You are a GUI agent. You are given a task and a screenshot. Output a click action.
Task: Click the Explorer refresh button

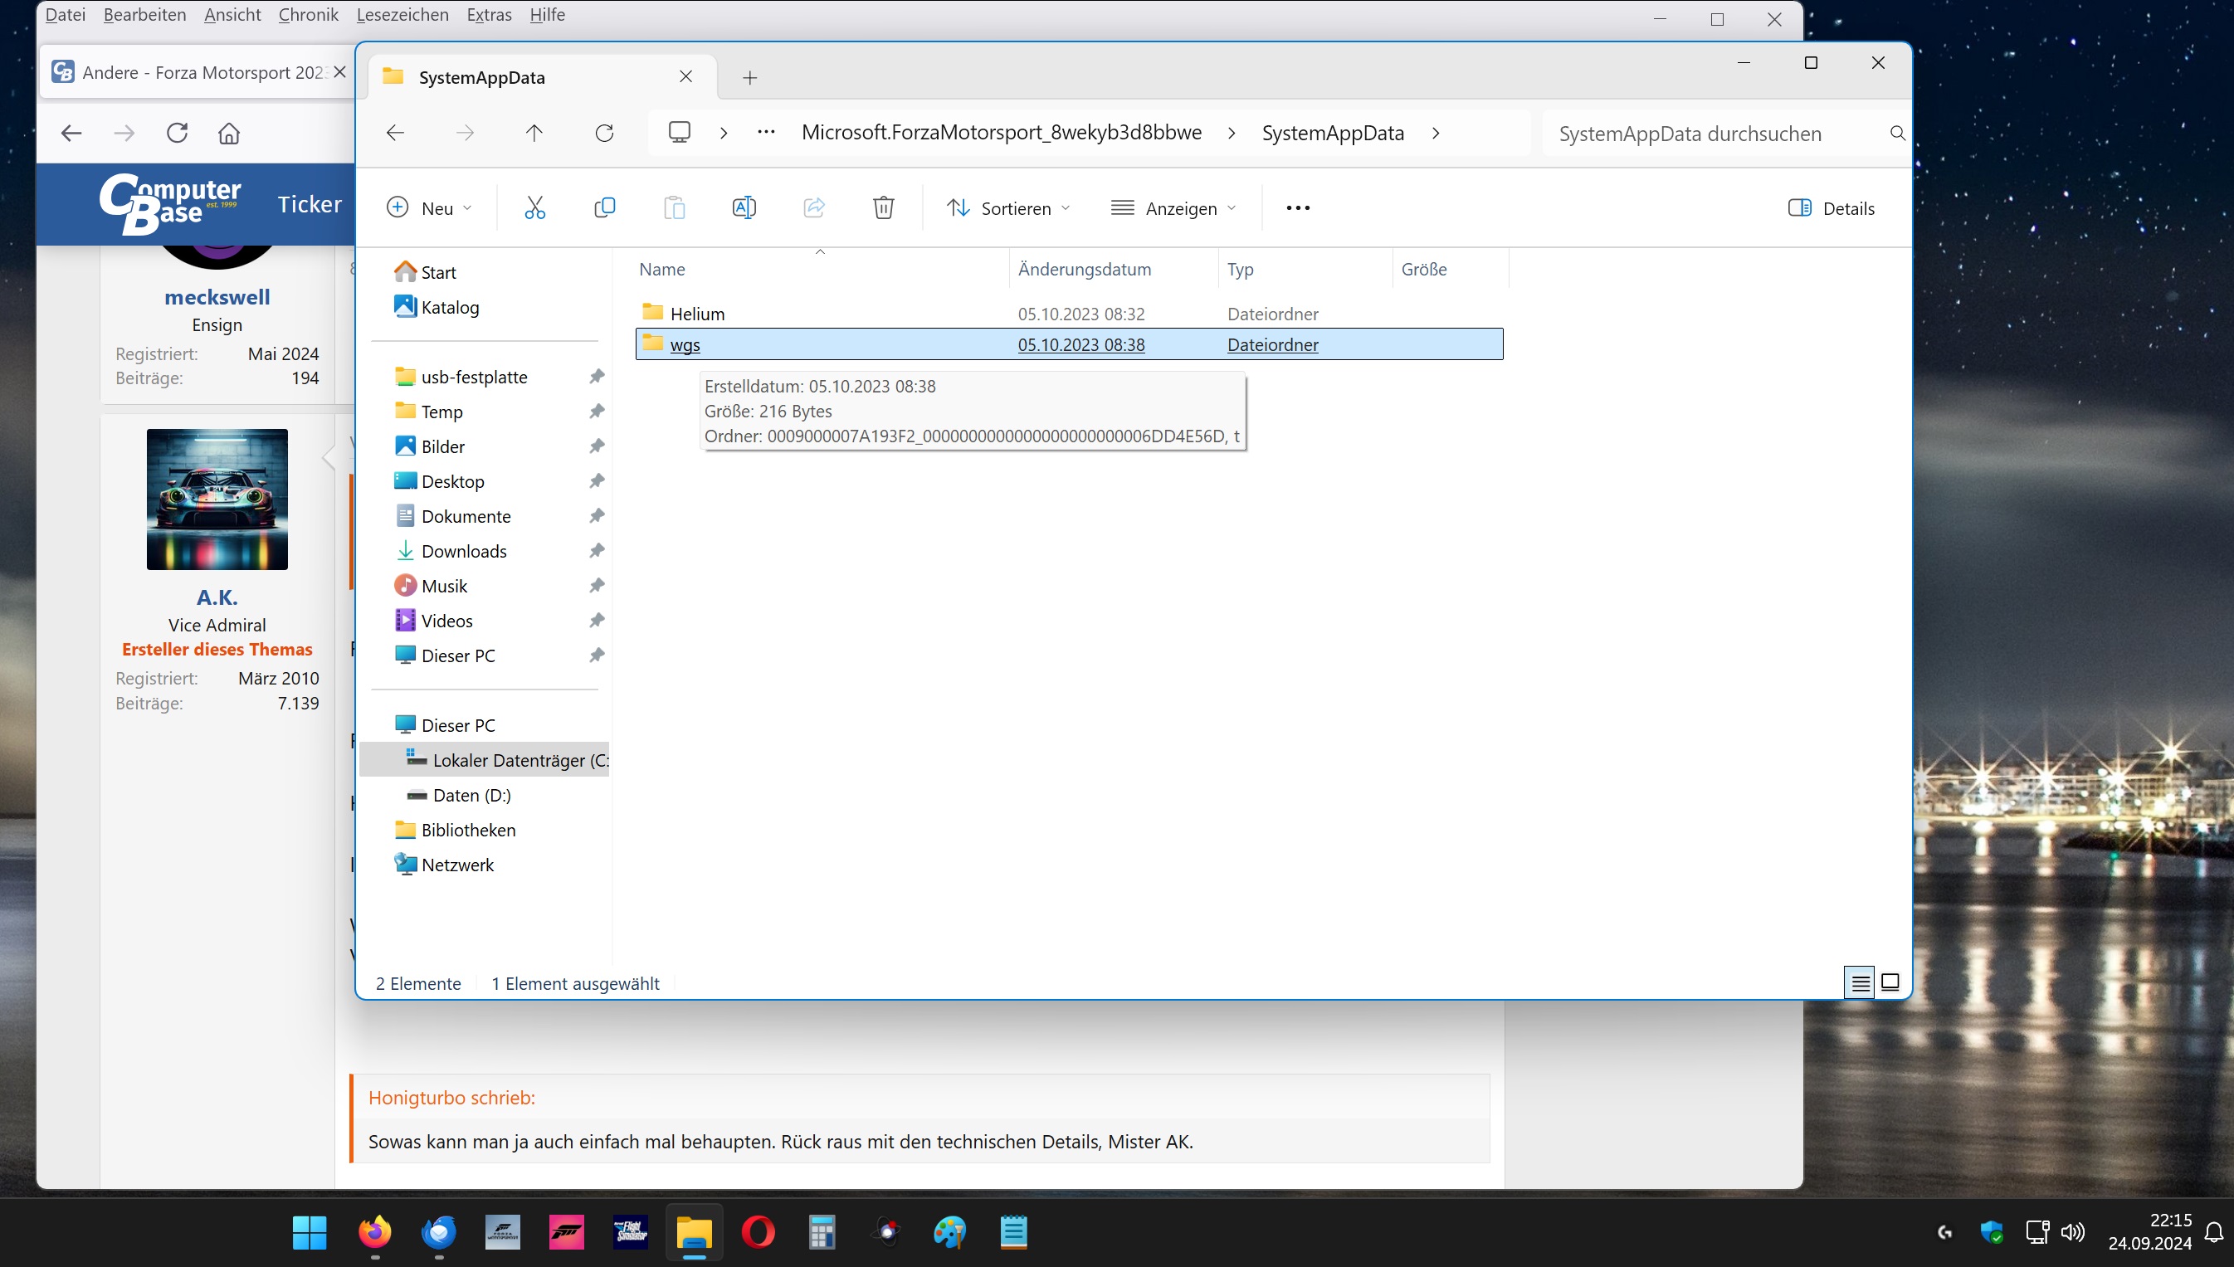[x=604, y=133]
